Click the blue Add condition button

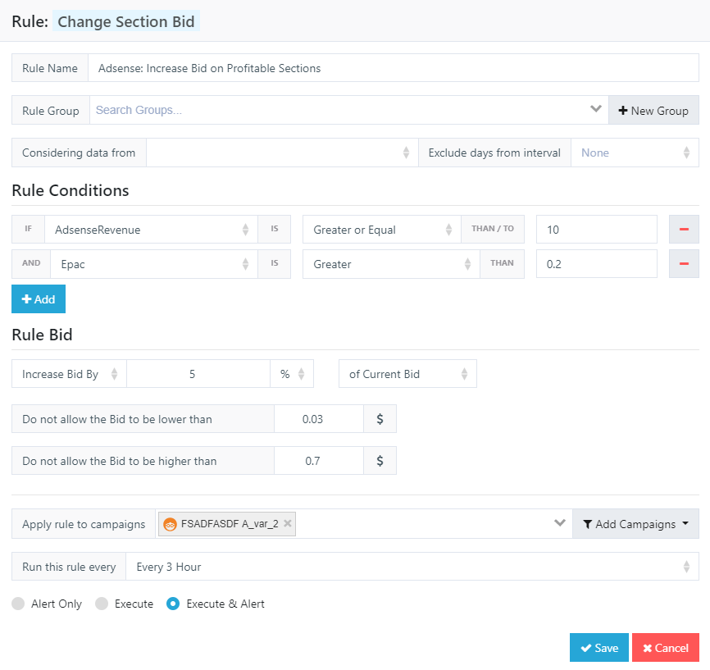point(39,299)
